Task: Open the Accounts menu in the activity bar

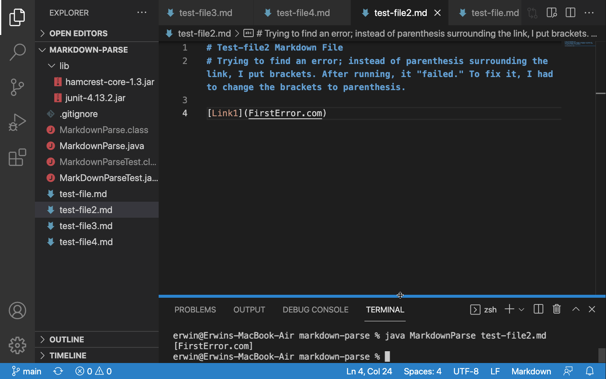Action: click(17, 311)
